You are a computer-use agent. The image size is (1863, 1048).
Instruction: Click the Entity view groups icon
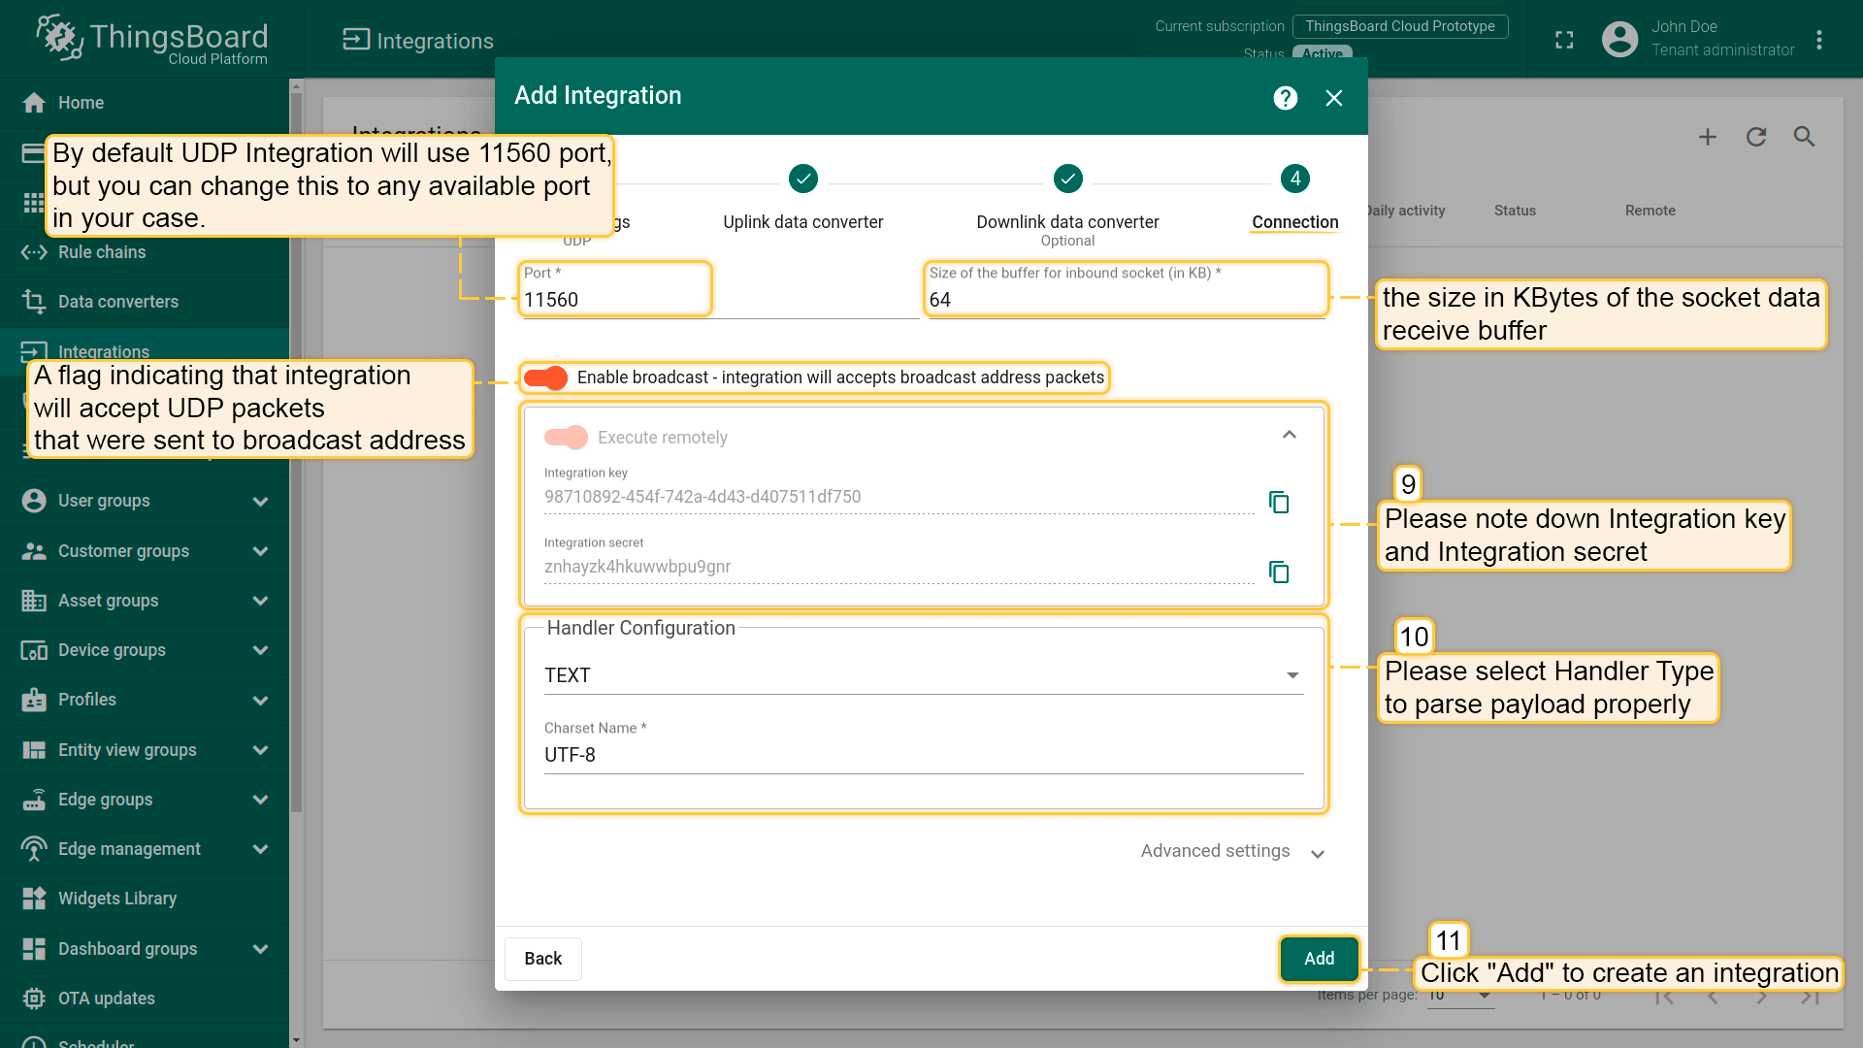click(x=34, y=750)
